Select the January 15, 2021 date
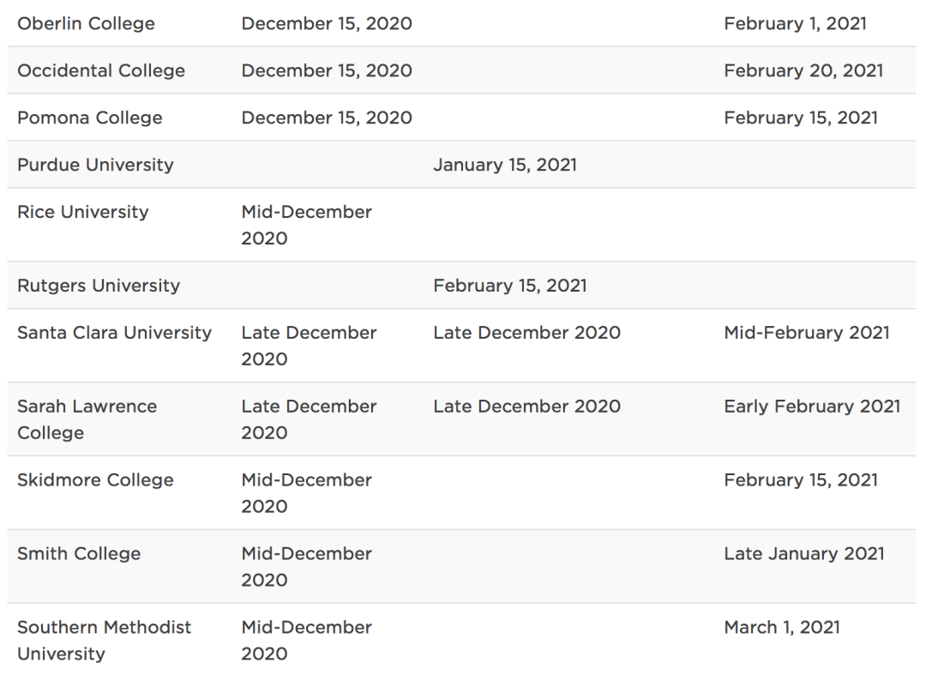The image size is (926, 675). click(x=504, y=165)
